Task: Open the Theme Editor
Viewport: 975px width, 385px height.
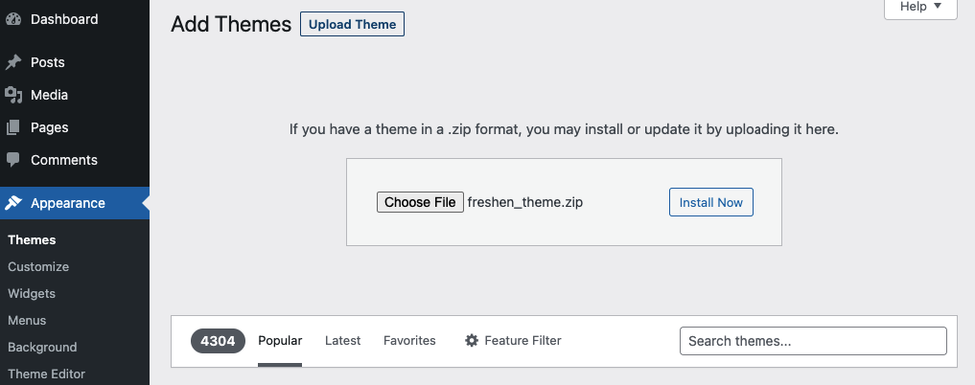Action: click(x=46, y=374)
